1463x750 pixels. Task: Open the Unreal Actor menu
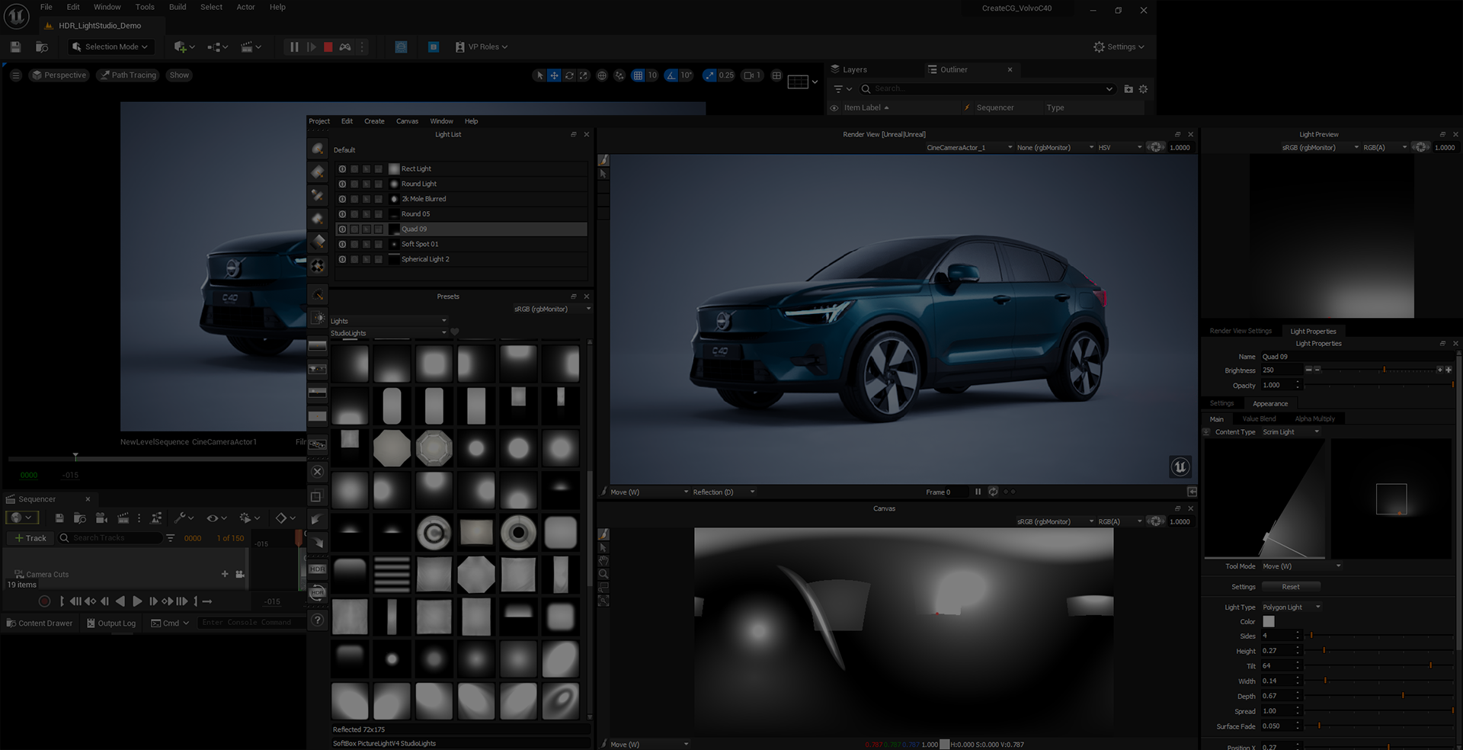[245, 7]
